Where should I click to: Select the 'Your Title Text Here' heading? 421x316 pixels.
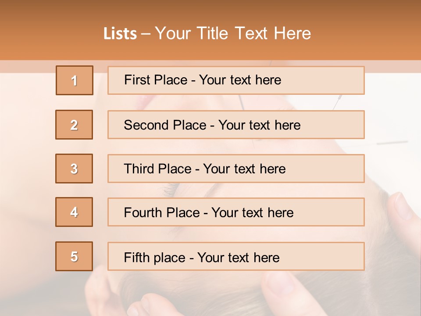click(x=233, y=34)
